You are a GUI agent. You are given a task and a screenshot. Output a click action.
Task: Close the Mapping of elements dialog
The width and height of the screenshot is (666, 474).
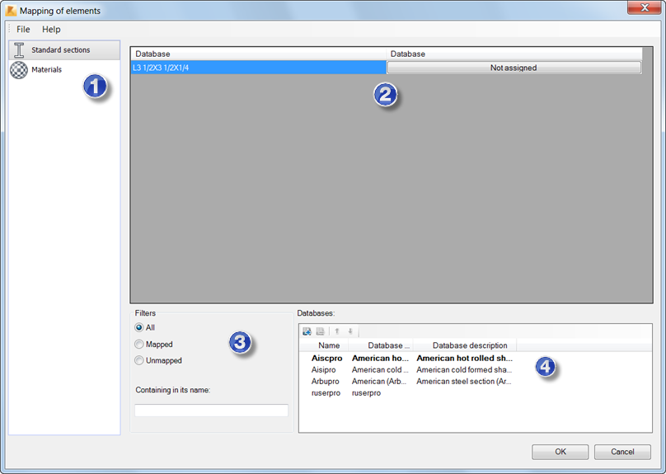tap(645, 7)
